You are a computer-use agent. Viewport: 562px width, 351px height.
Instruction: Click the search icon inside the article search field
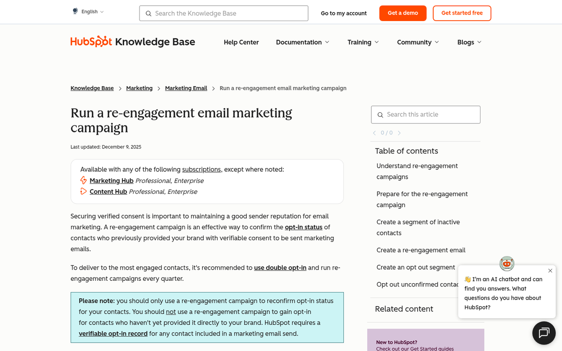pyautogui.click(x=380, y=115)
